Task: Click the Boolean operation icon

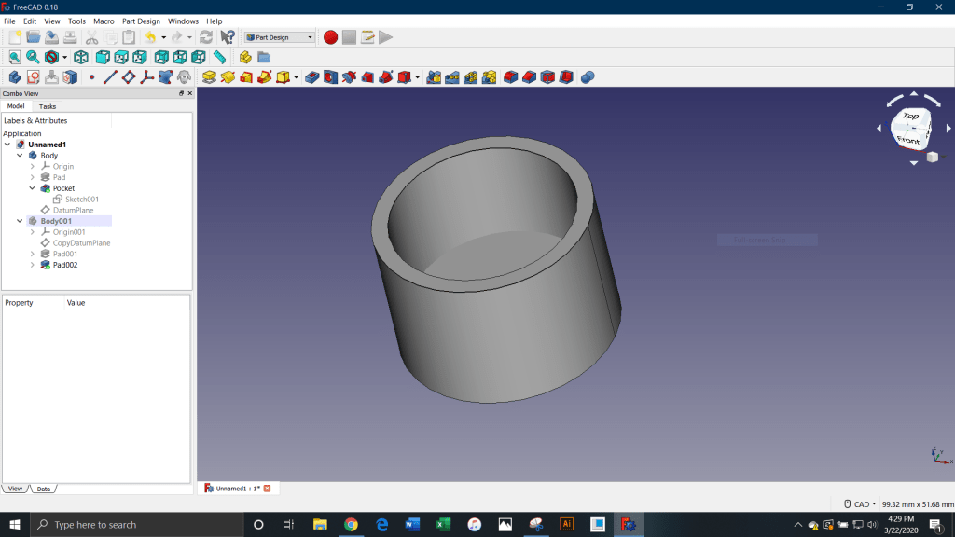Action: 588,77
